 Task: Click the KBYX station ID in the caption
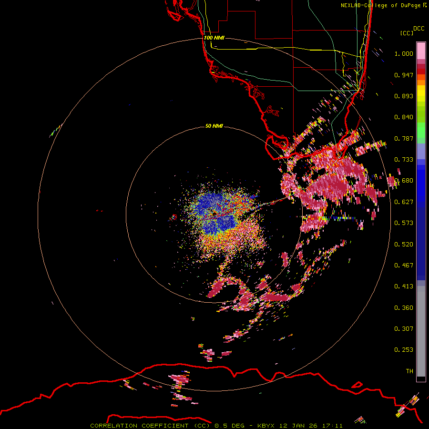coord(266,426)
